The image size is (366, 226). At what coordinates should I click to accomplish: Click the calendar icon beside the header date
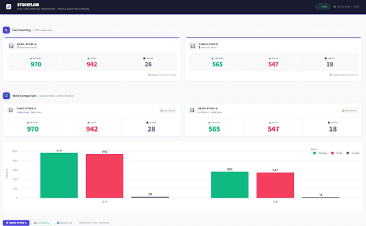coord(334,7)
